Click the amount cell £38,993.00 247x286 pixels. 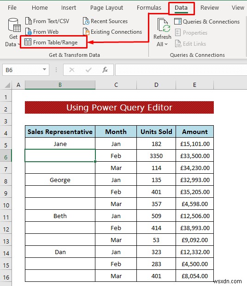(x=195, y=228)
